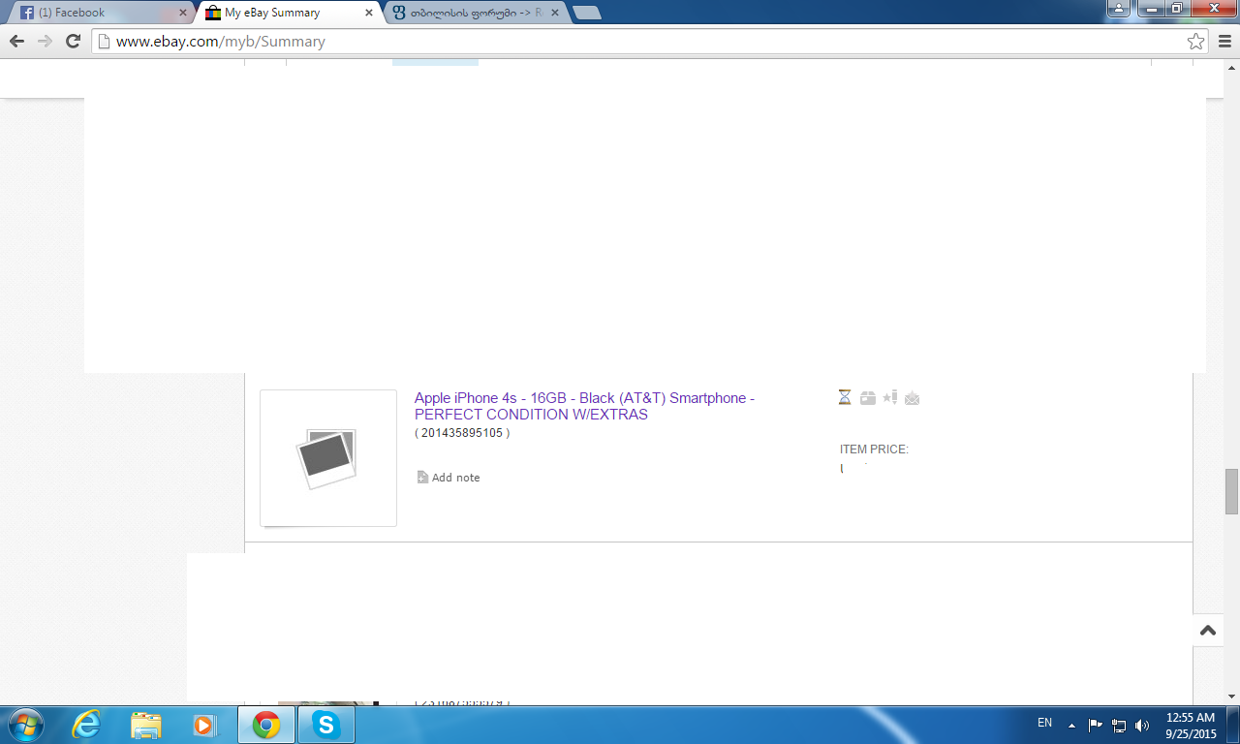
Task: Open Windows Explorer from the taskbar
Action: tap(146, 725)
